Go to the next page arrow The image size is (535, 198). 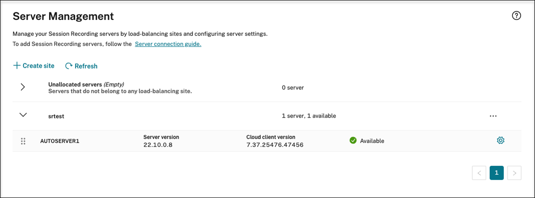point(514,173)
